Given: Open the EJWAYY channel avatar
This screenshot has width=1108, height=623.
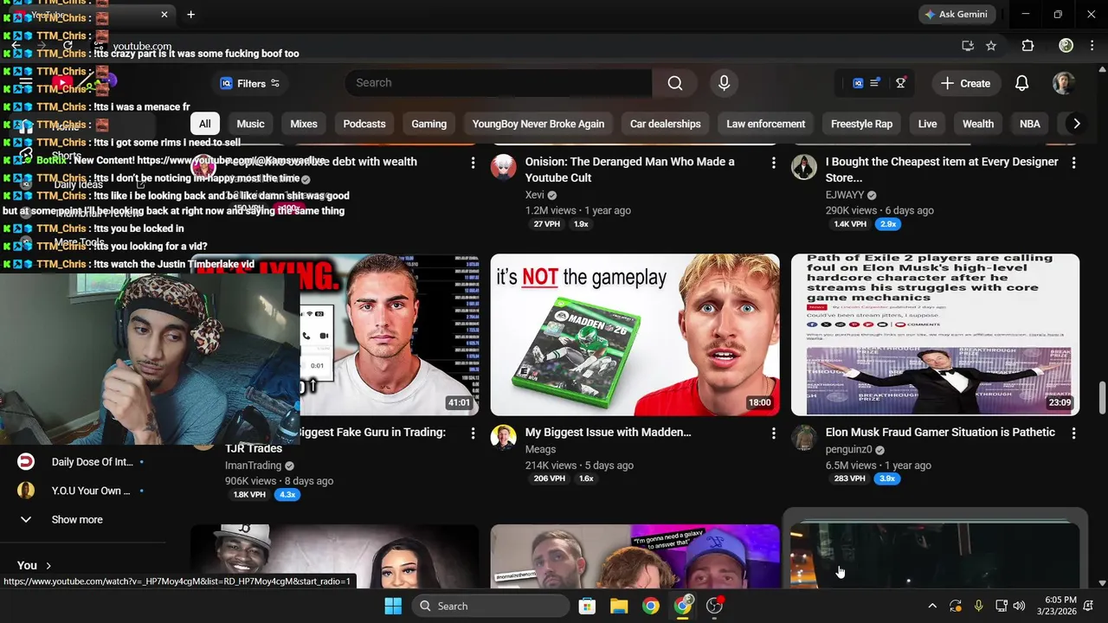Looking at the screenshot, I should coord(803,167).
